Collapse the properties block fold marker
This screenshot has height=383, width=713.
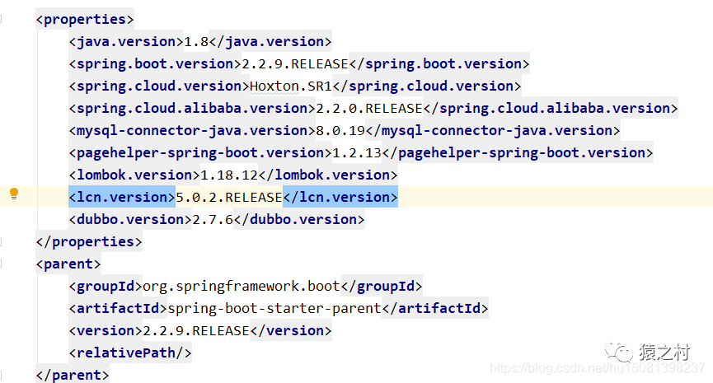tap(1, 19)
